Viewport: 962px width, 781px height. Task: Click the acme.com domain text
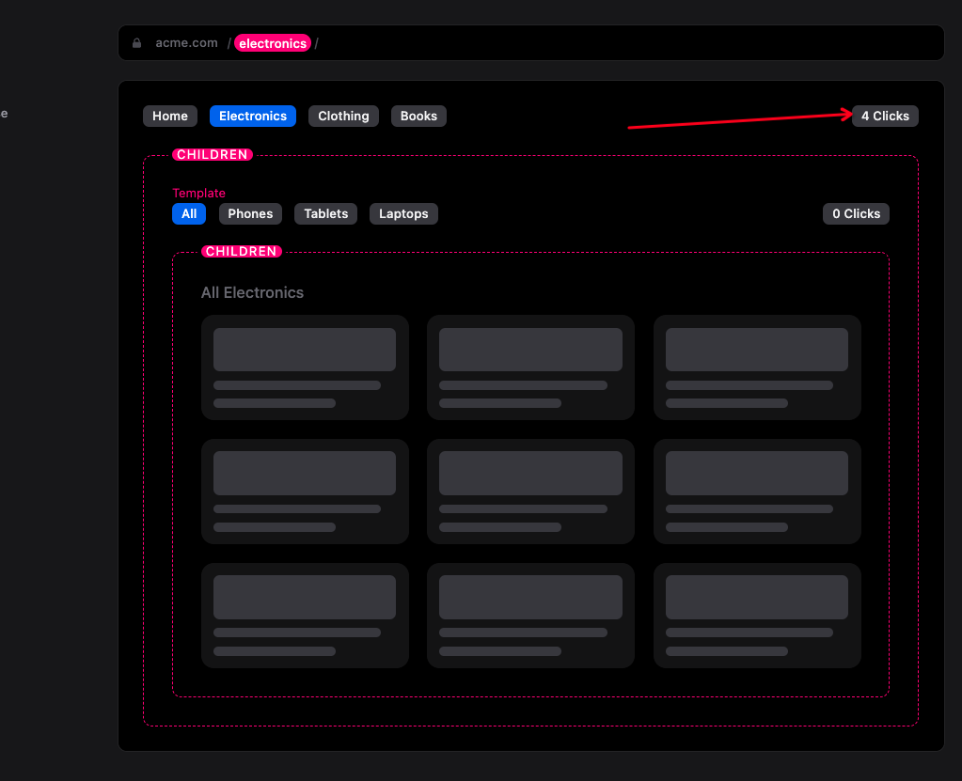[x=186, y=43]
